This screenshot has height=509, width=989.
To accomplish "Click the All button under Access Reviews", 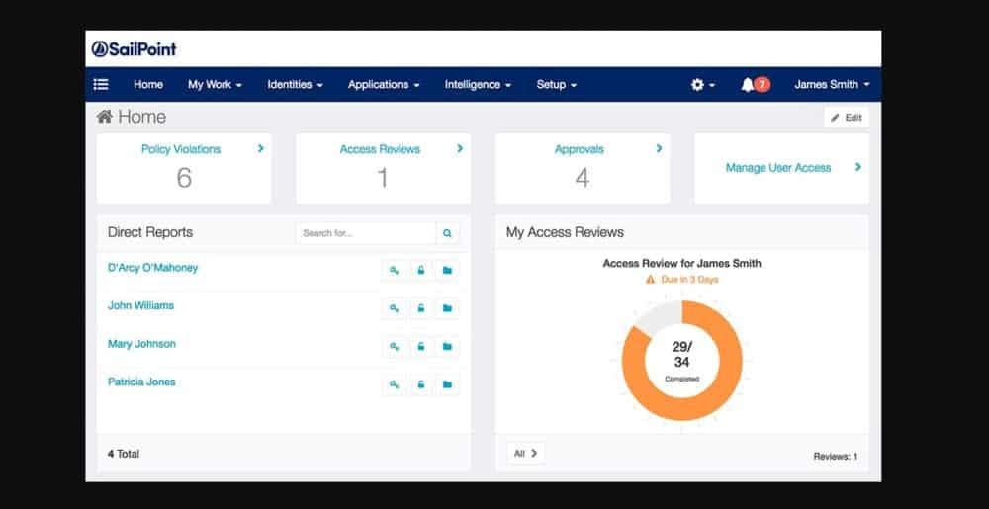I will [x=525, y=453].
